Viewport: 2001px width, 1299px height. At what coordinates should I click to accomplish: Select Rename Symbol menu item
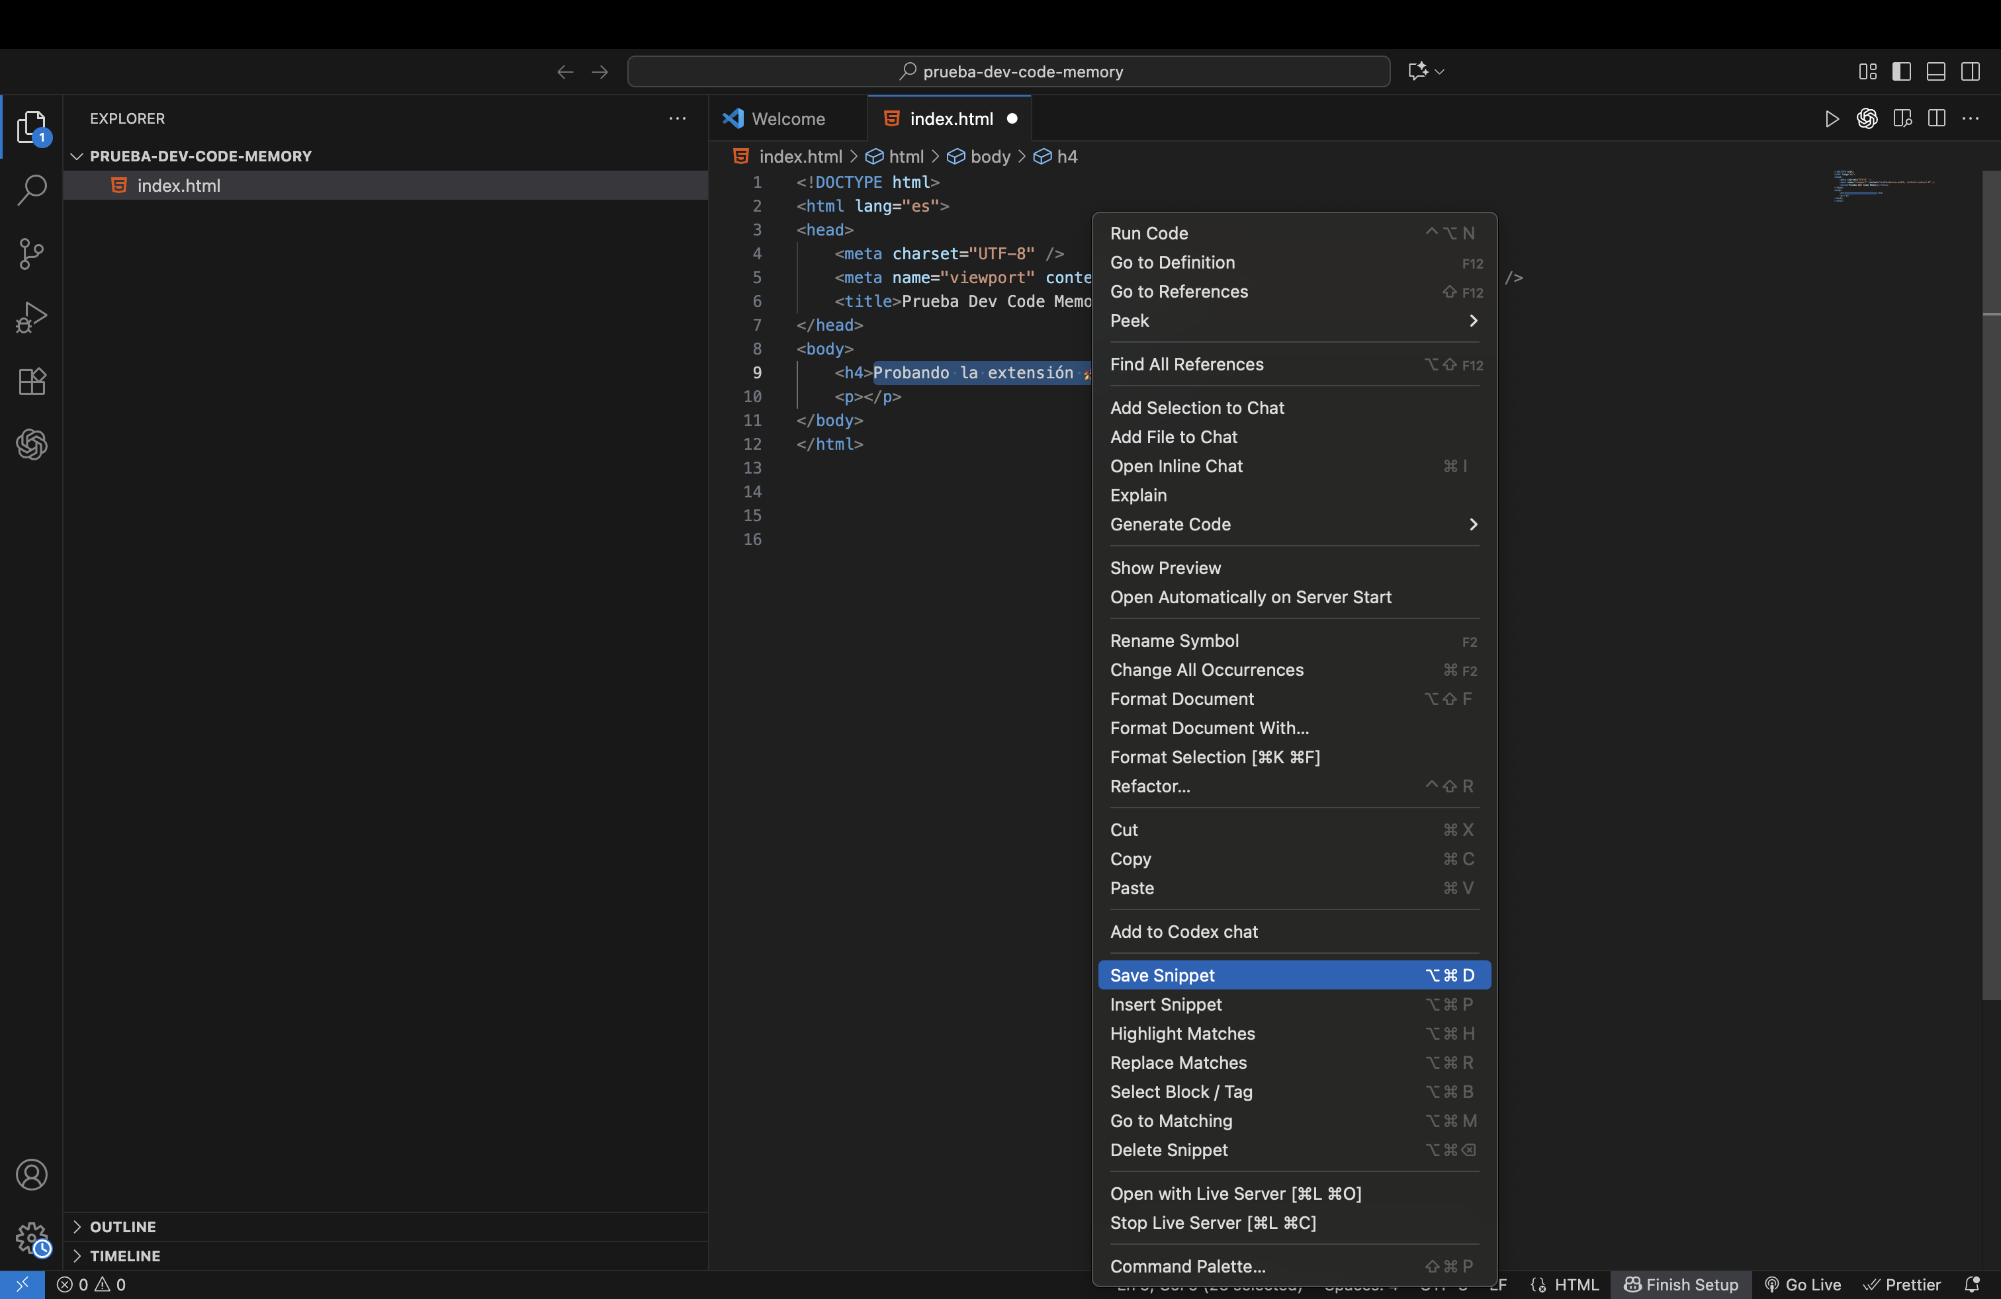coord(1294,641)
